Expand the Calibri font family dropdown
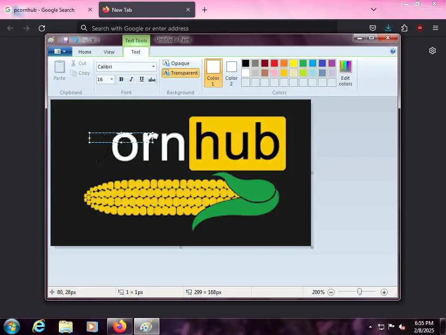Screen dimensions: 446x335 point(153,67)
